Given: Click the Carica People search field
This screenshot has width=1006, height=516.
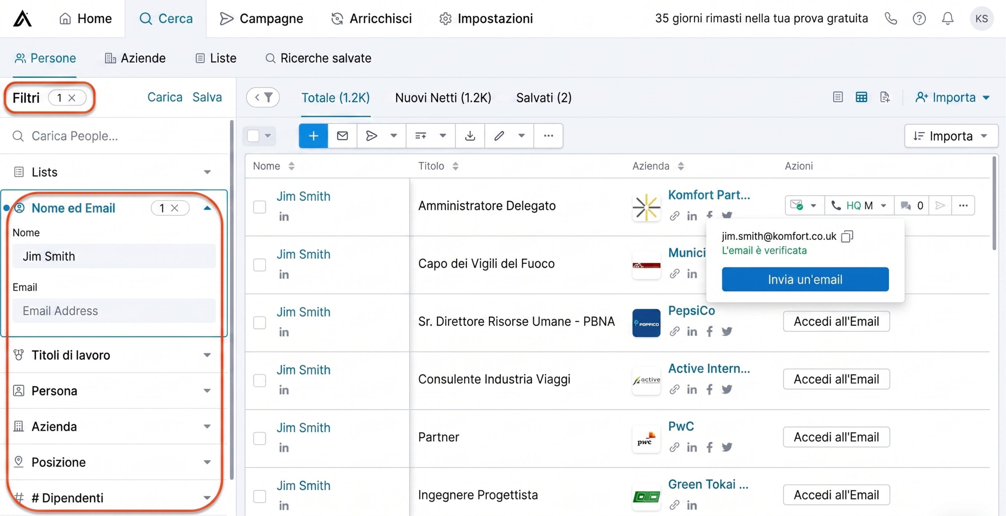Looking at the screenshot, I should point(114,136).
